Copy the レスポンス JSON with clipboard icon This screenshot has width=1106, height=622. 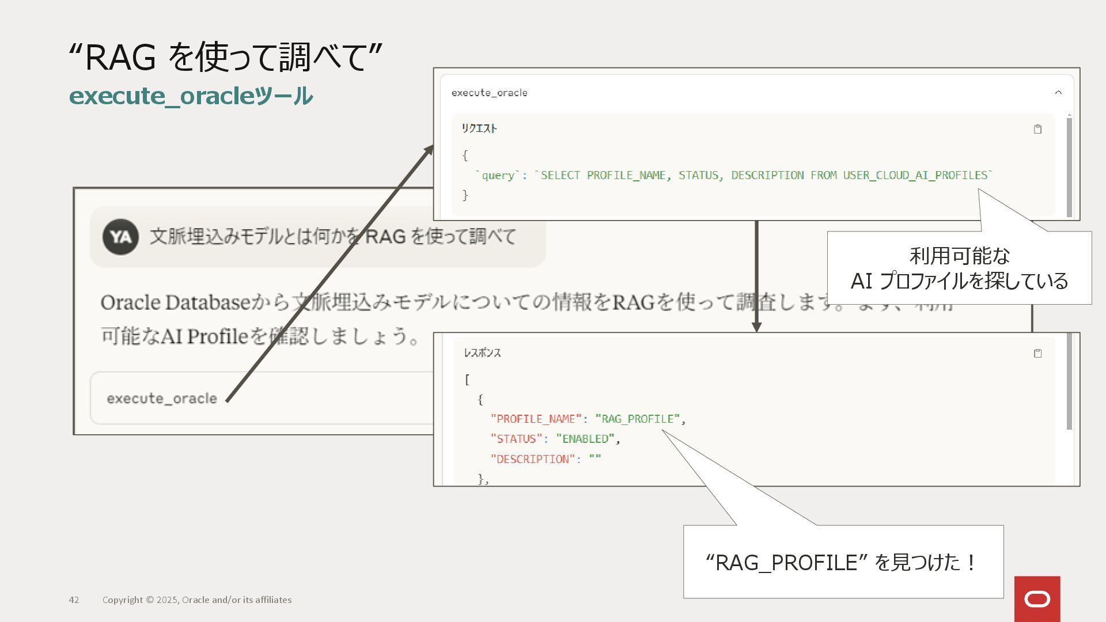(x=1037, y=353)
